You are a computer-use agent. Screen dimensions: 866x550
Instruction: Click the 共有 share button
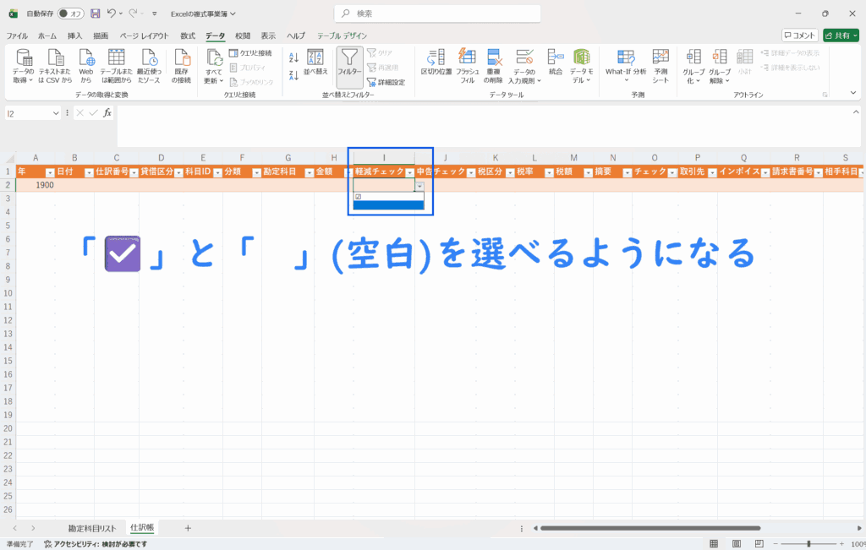tap(838, 35)
